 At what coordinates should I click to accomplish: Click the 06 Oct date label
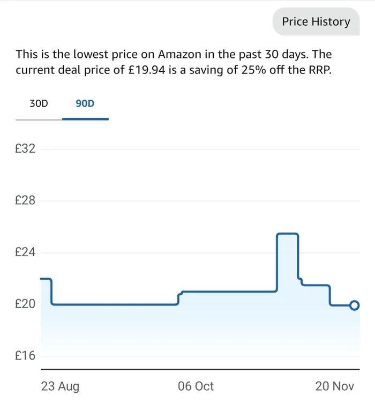coord(196,386)
